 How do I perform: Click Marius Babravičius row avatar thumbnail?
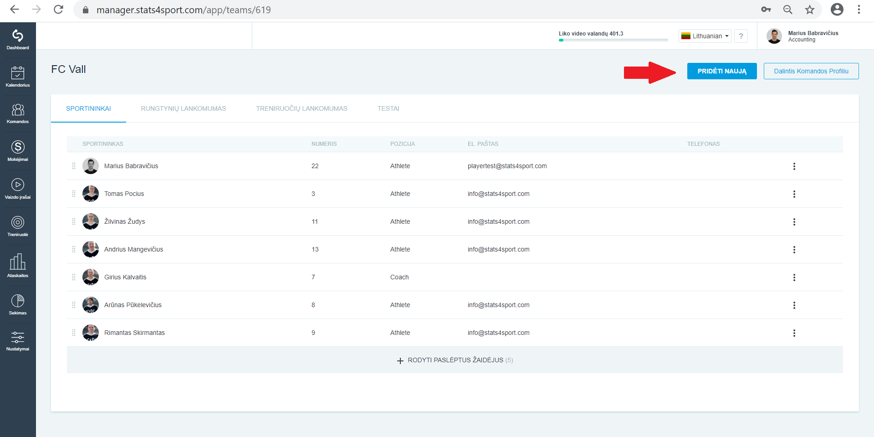pos(91,166)
